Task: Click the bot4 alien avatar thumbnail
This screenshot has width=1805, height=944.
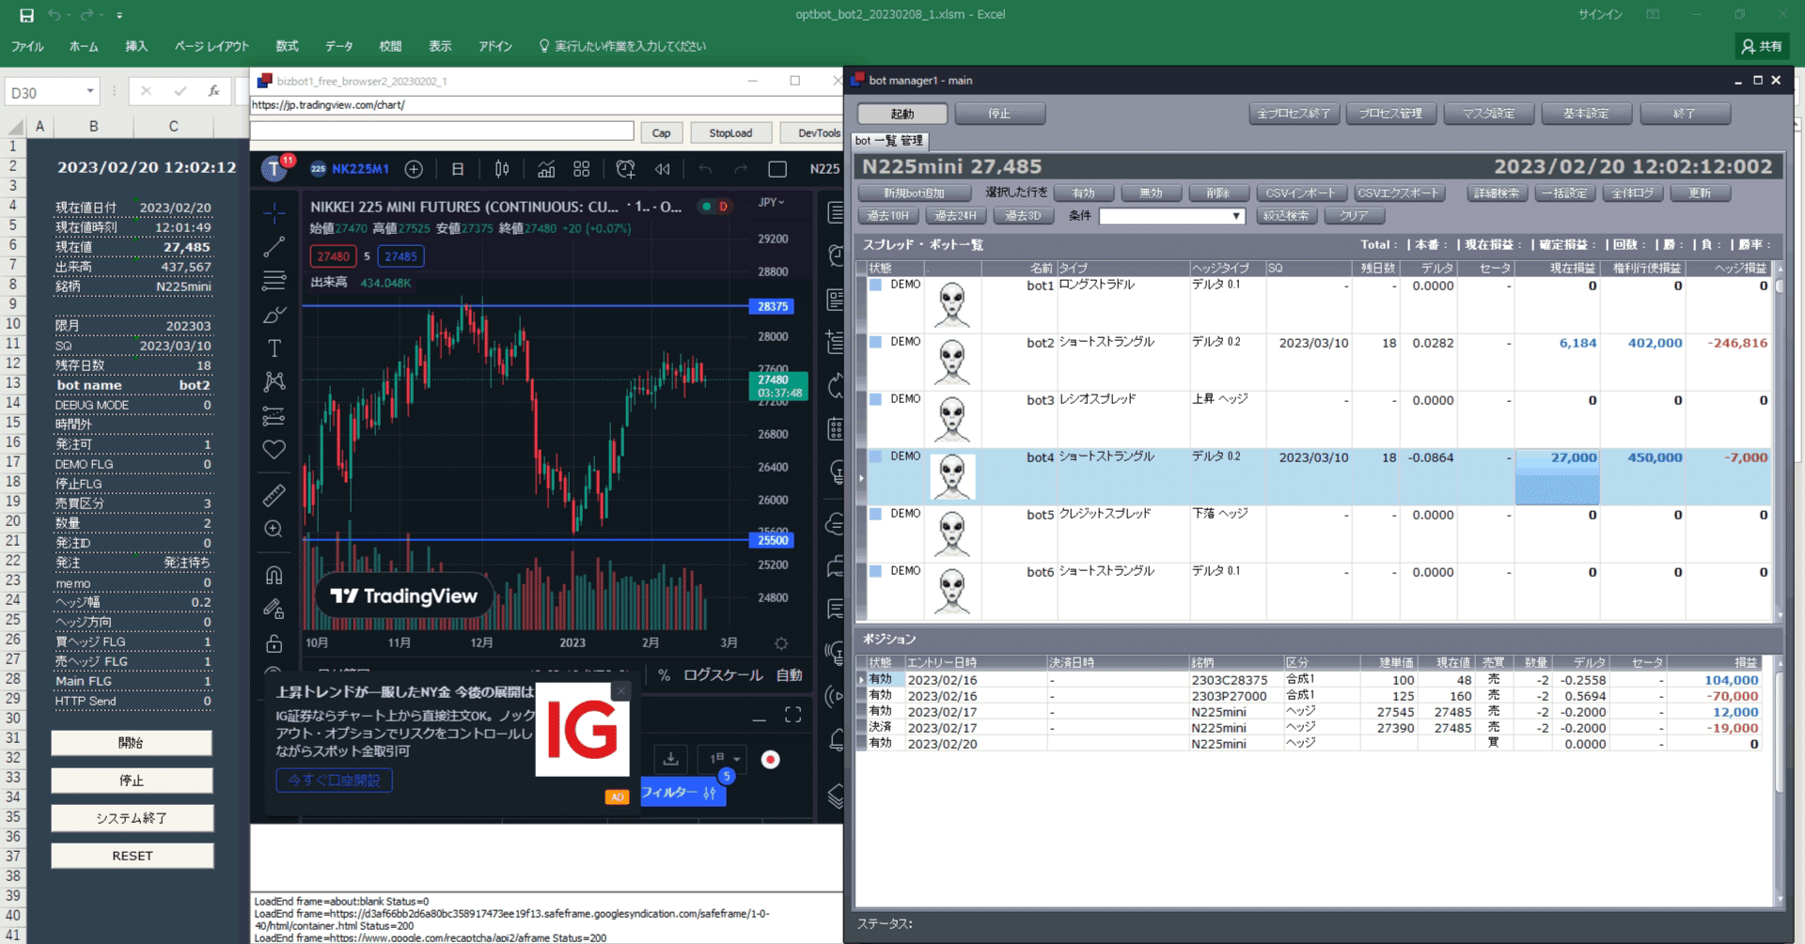Action: click(x=952, y=476)
